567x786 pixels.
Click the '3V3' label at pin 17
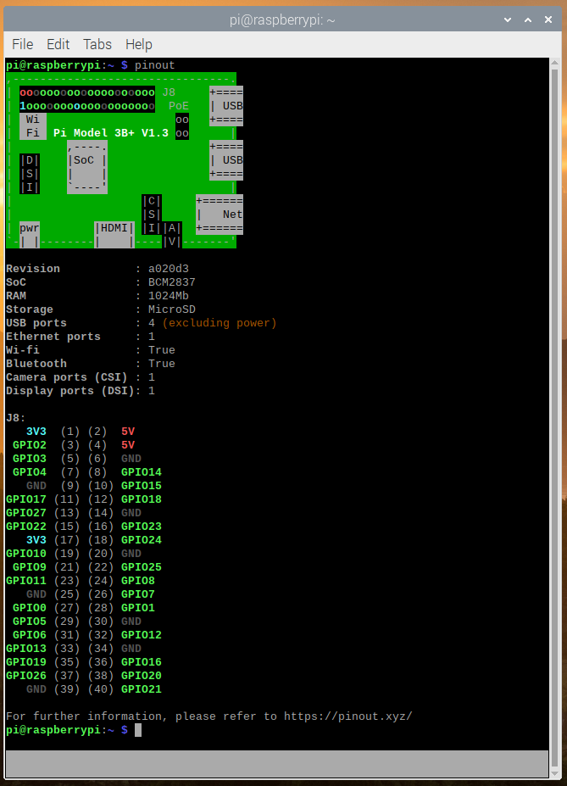click(x=36, y=540)
